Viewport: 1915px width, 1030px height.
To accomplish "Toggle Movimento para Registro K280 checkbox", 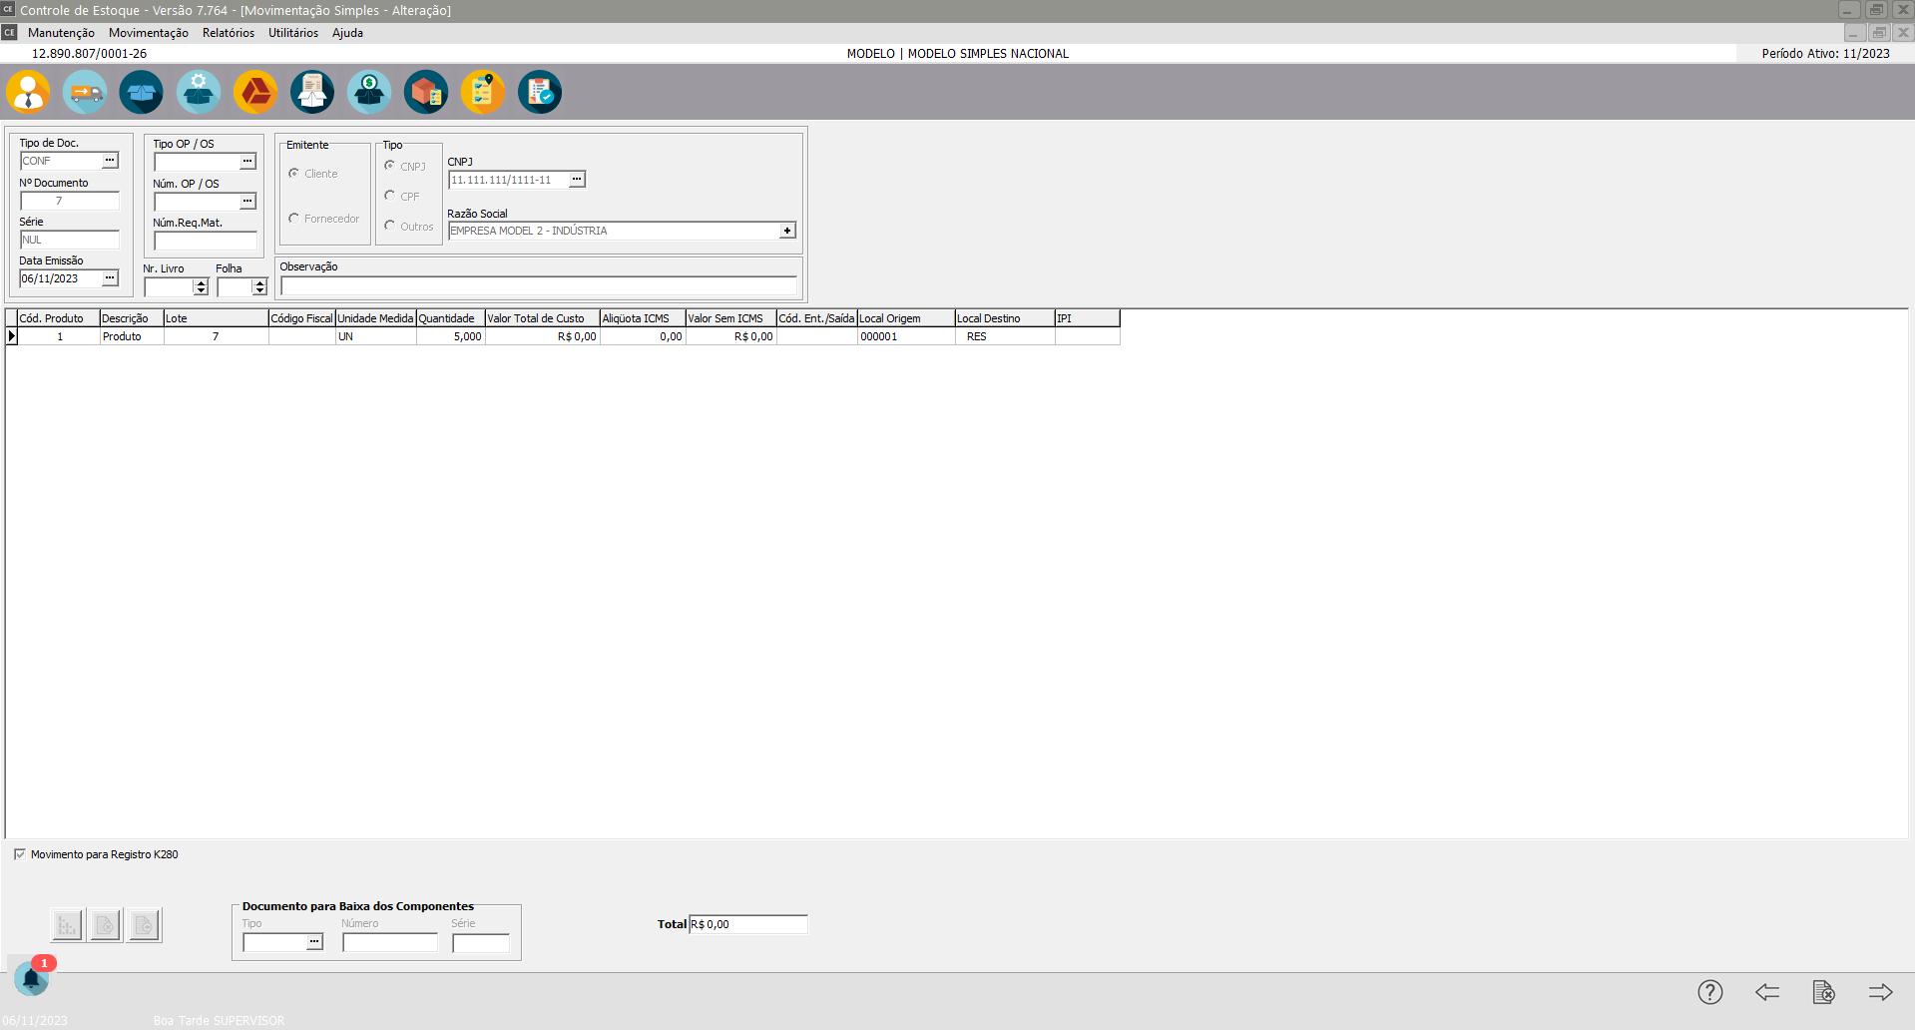I will 20,854.
